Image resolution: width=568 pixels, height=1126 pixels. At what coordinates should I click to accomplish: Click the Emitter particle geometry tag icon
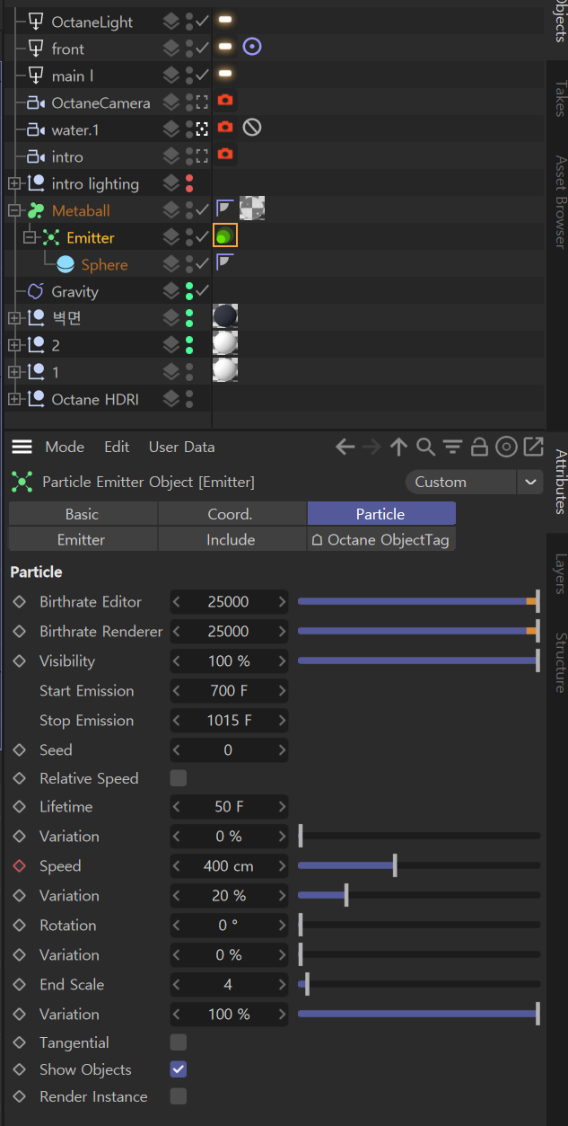pyautogui.click(x=225, y=237)
